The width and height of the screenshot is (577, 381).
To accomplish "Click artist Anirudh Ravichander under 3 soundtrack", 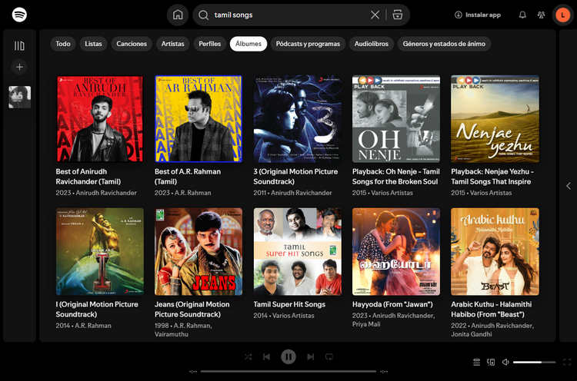I will pos(302,193).
